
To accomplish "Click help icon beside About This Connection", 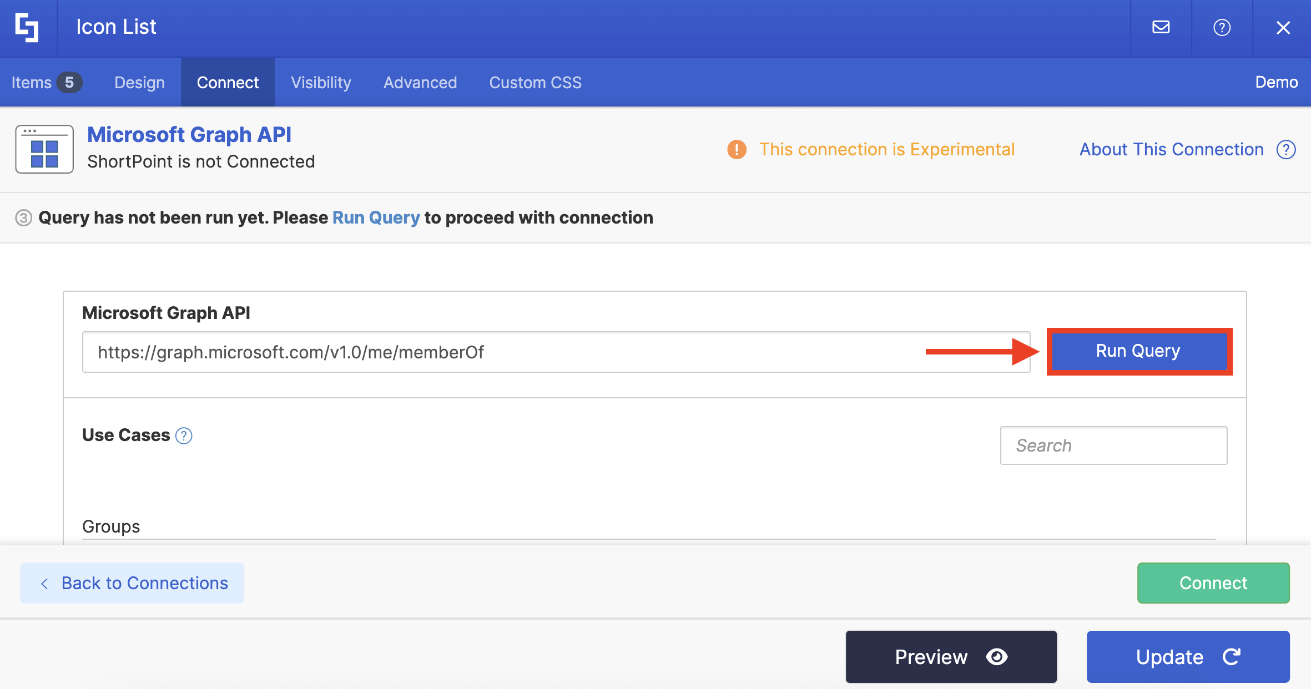I will point(1286,149).
